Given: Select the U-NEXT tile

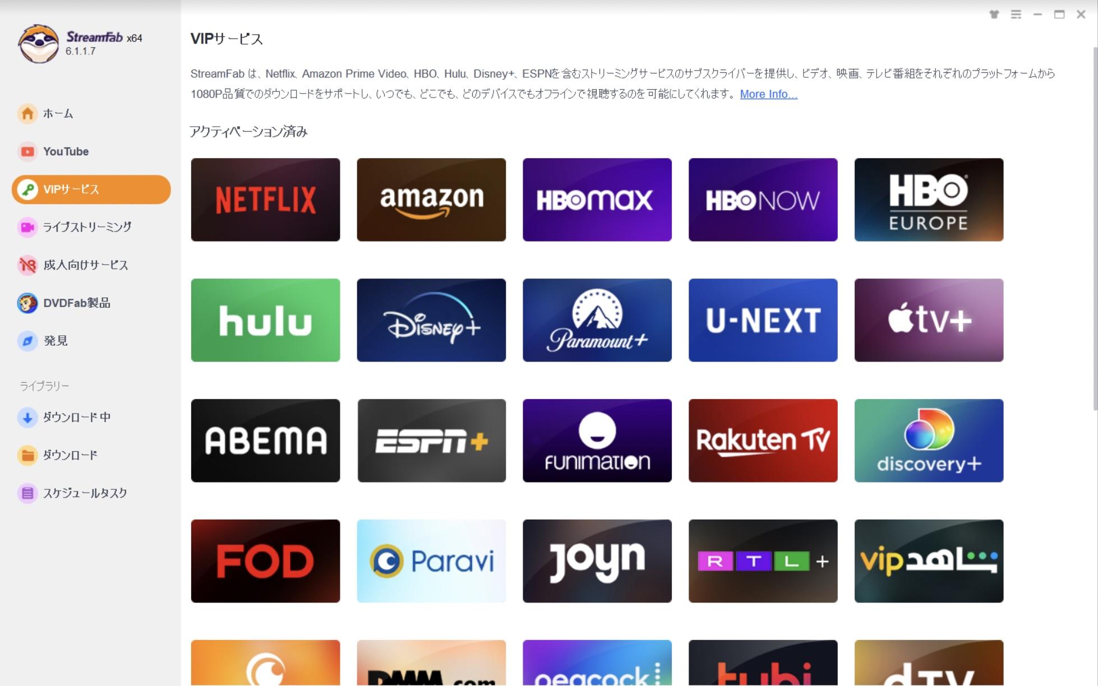Looking at the screenshot, I should click(763, 320).
